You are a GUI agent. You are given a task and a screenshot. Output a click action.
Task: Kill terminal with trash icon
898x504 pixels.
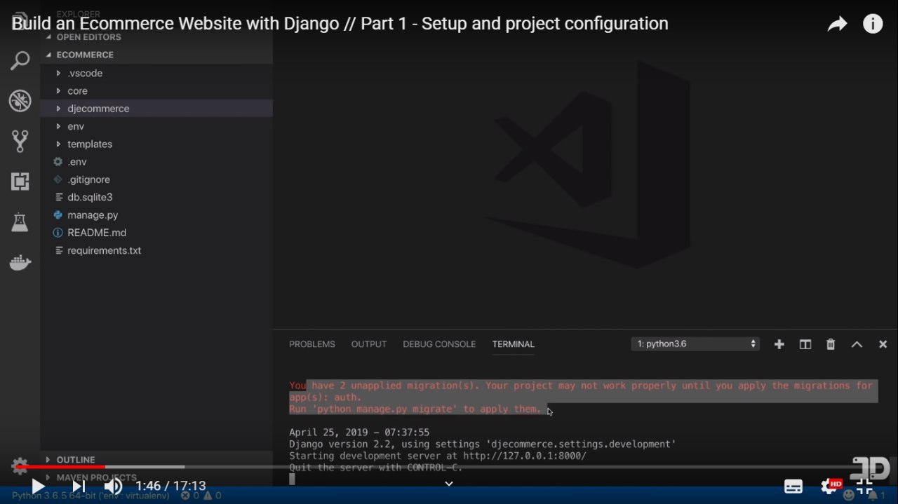831,344
